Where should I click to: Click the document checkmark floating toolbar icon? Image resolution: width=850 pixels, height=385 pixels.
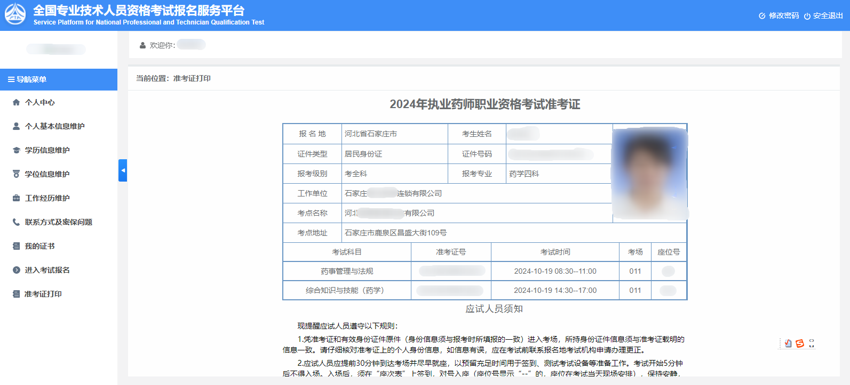tap(788, 343)
